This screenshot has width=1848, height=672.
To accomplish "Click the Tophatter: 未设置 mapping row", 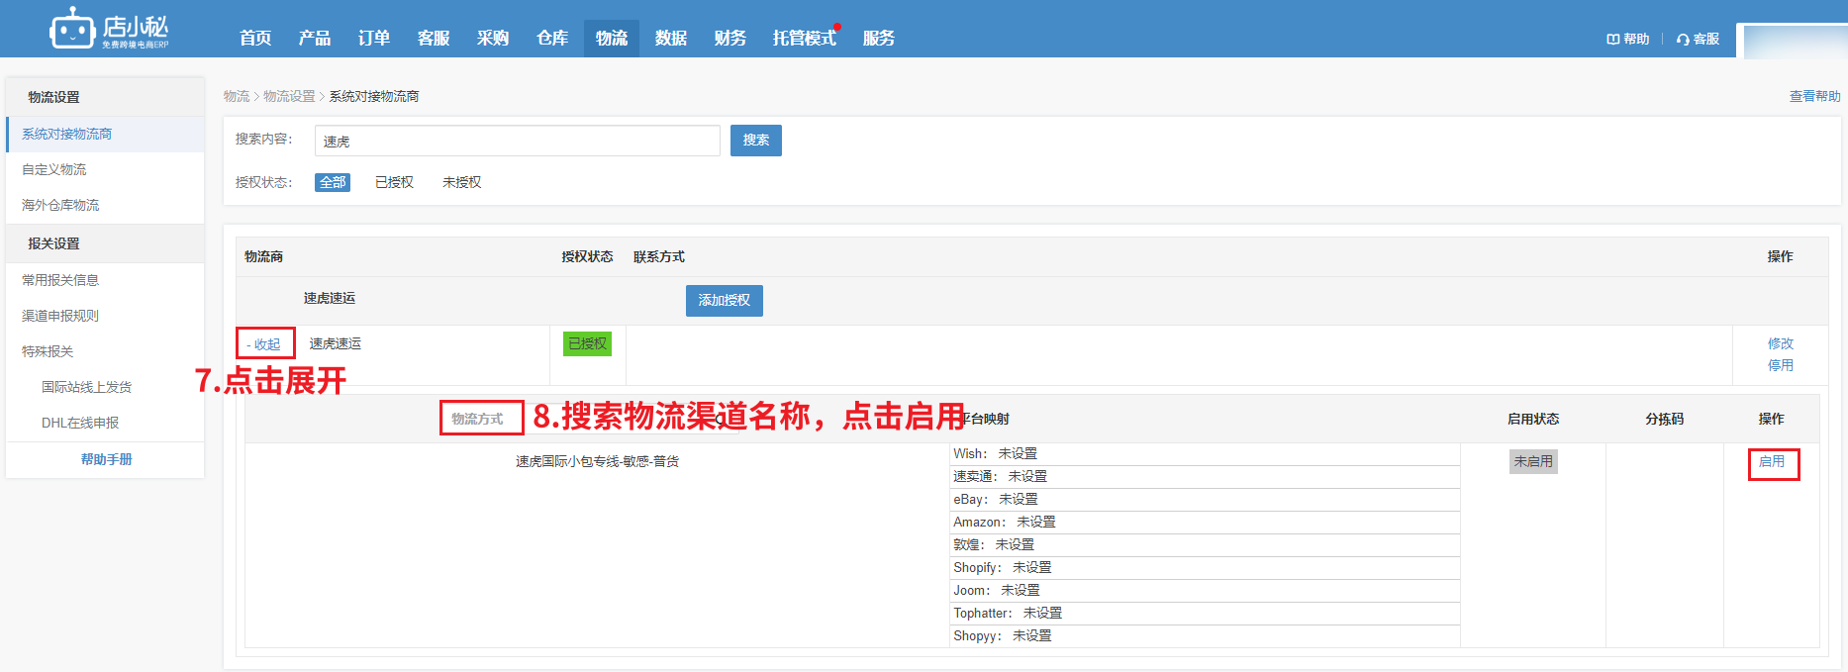I will pos(1205,613).
